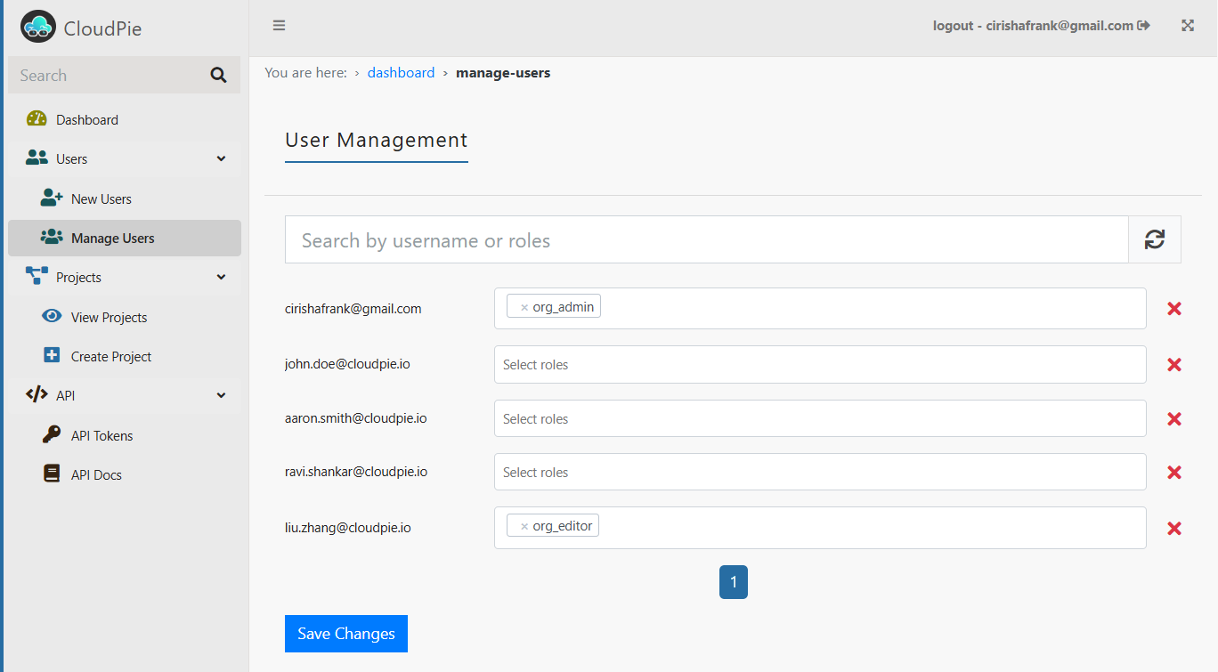1218x672 pixels.
Task: Collapse the Projects menu chevron
Action: (222, 277)
